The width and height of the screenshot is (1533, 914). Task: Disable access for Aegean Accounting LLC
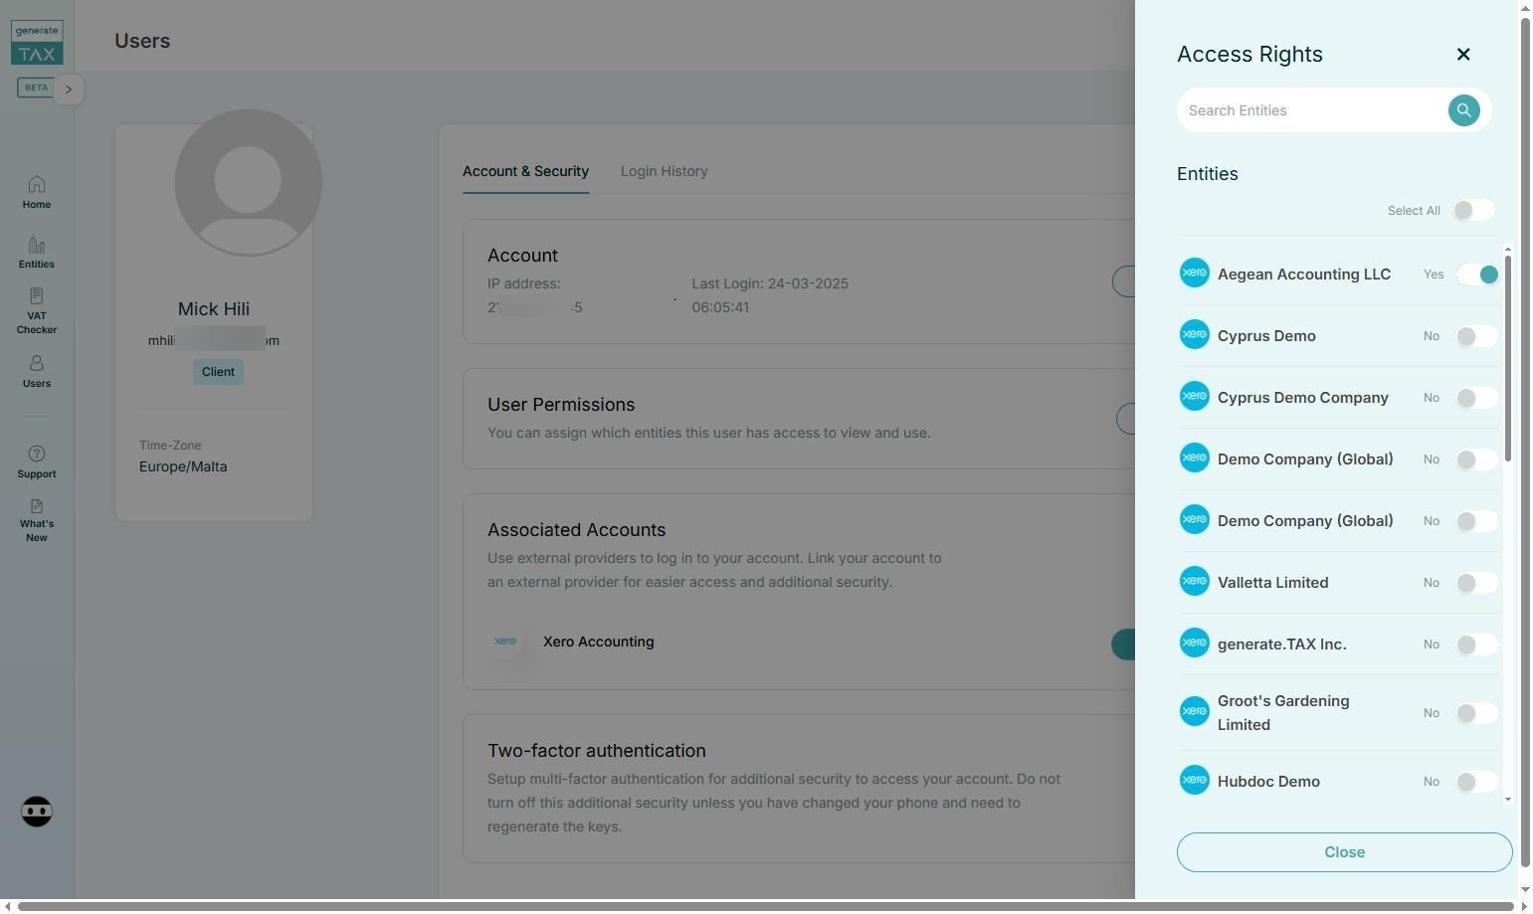pos(1477,274)
